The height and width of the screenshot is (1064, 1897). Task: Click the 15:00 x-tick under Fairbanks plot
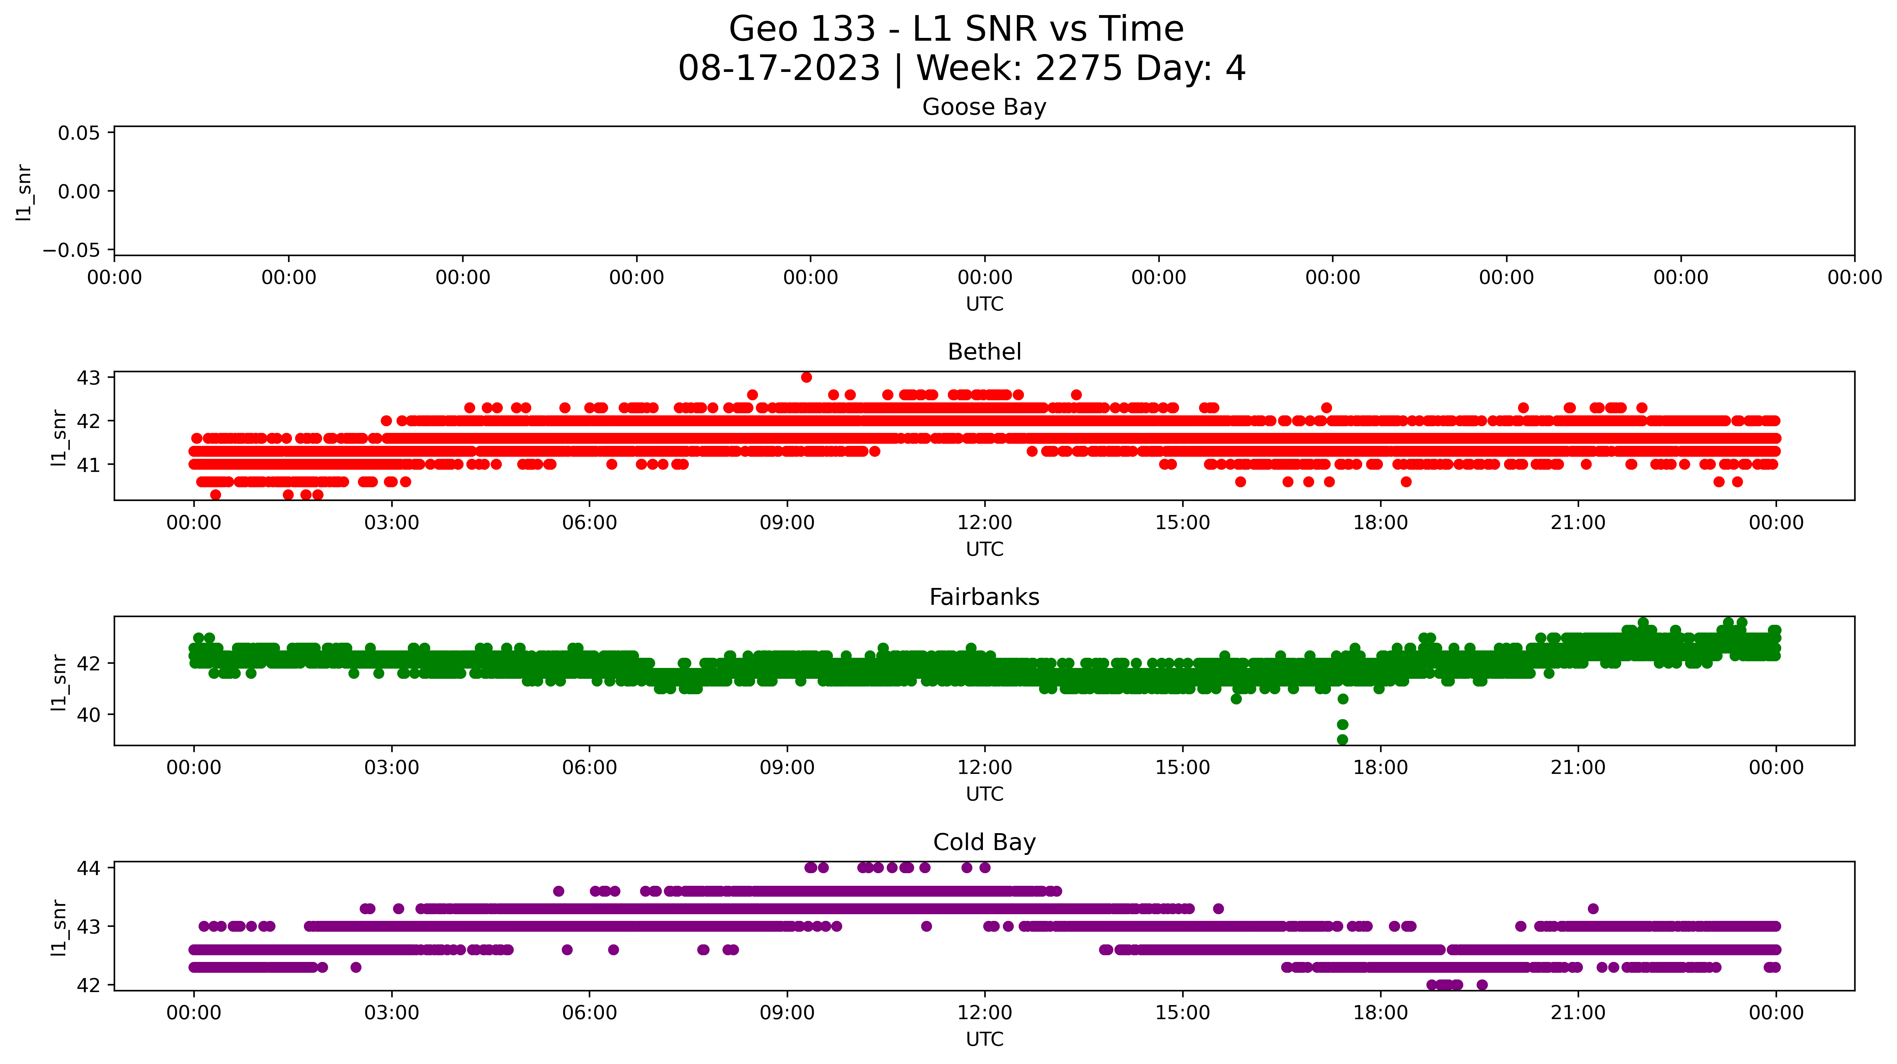click(1183, 768)
